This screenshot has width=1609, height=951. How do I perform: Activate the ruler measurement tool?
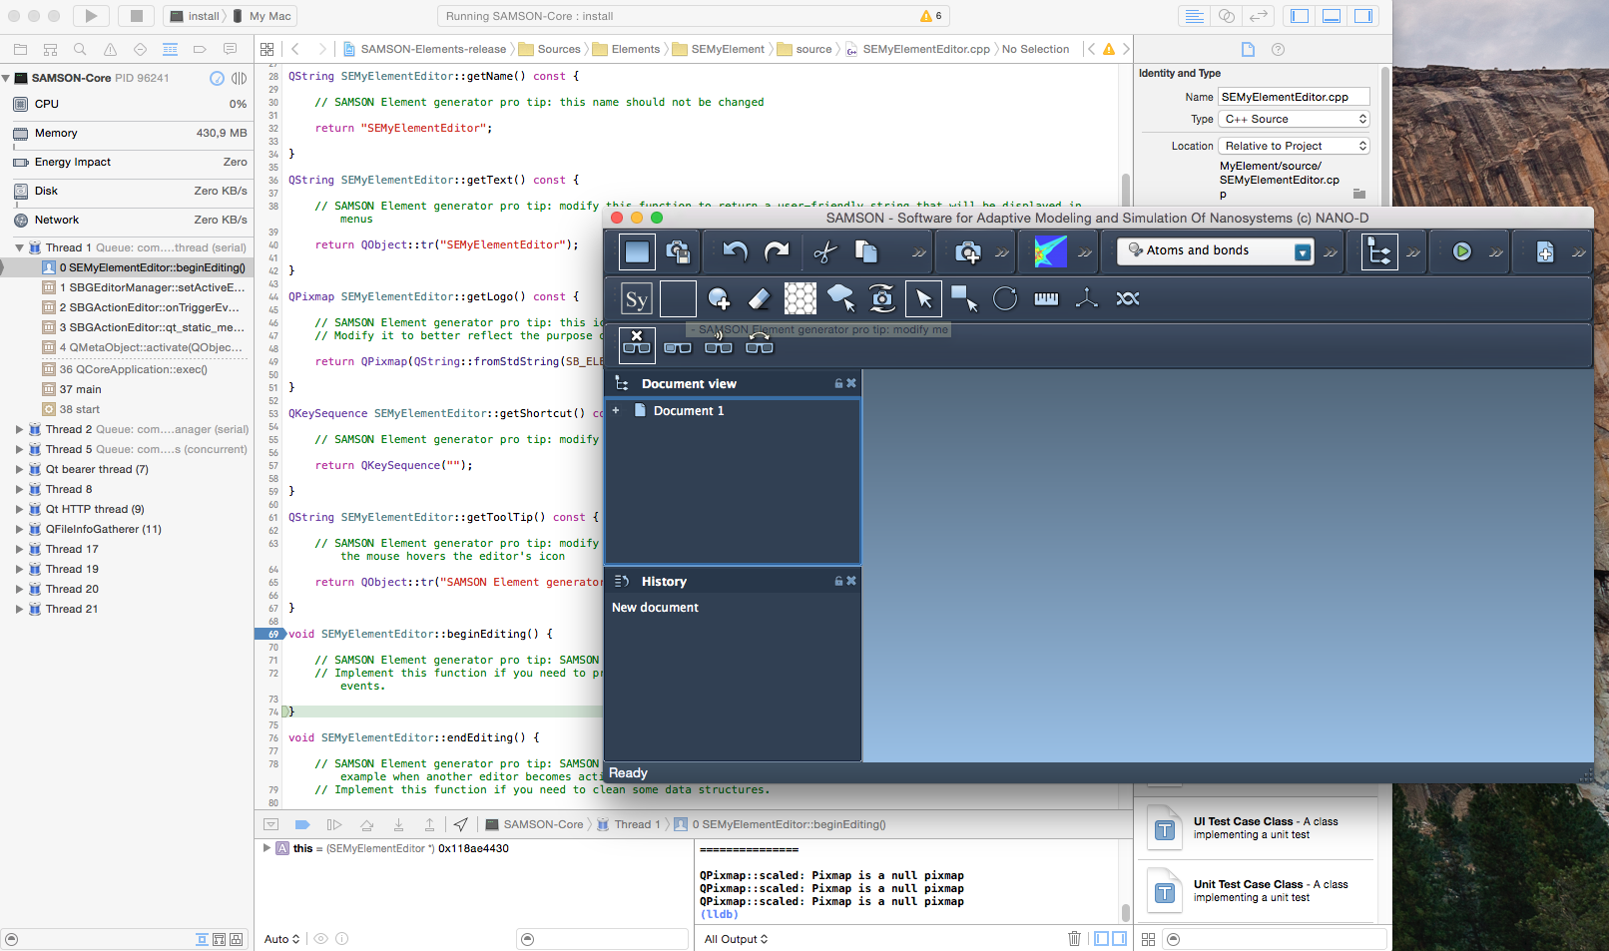[x=1045, y=298]
